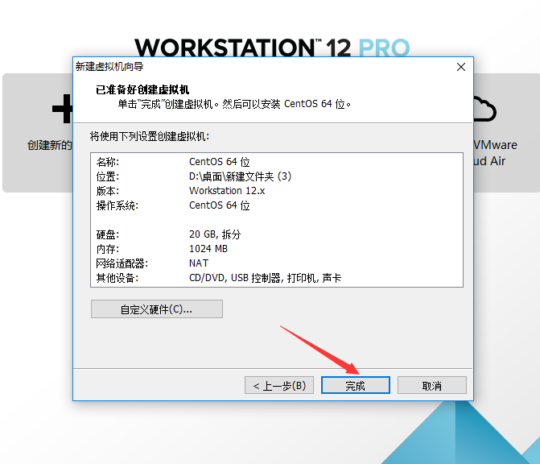Cancel the wizard with 取消 button

(x=432, y=385)
